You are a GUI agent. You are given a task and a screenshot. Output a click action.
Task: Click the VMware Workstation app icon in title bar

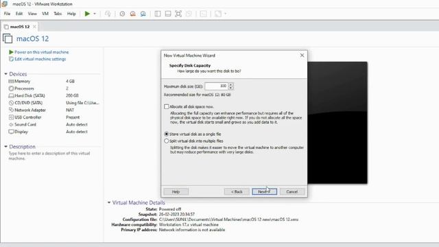[5, 3]
